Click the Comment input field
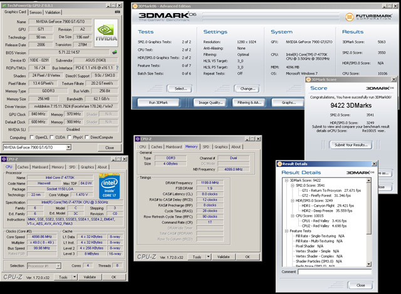401x294 pixels. pyautogui.click(x=336, y=272)
